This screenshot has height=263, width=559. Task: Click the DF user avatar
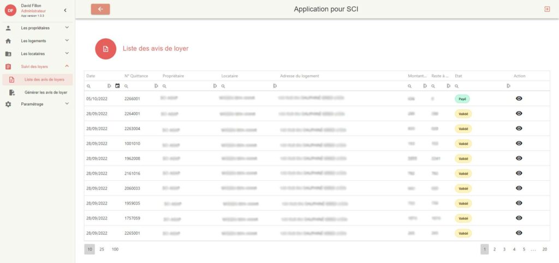coord(10,10)
